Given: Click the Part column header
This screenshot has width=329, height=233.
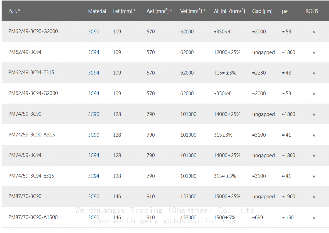Looking at the screenshot, I should (14, 11).
